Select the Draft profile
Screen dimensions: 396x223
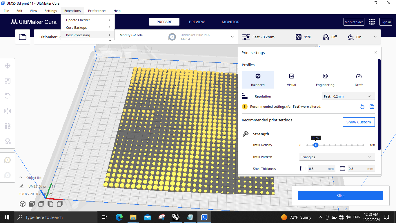[359, 80]
